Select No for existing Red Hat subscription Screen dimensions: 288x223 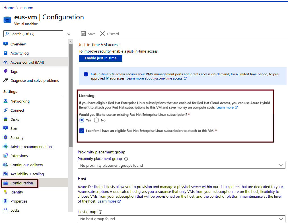96,120
